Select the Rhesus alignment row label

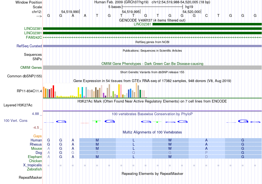click(36, 144)
